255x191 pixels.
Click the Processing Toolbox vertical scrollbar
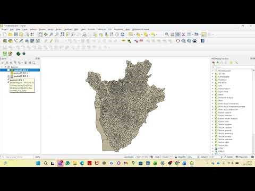[x=254, y=111]
